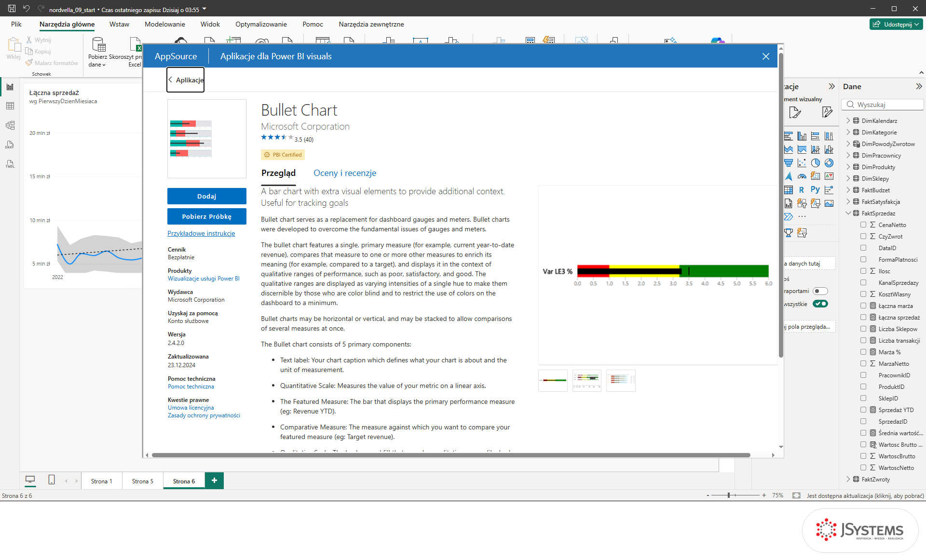
Task: Switch to Strona 5 page tab
Action: 142,481
